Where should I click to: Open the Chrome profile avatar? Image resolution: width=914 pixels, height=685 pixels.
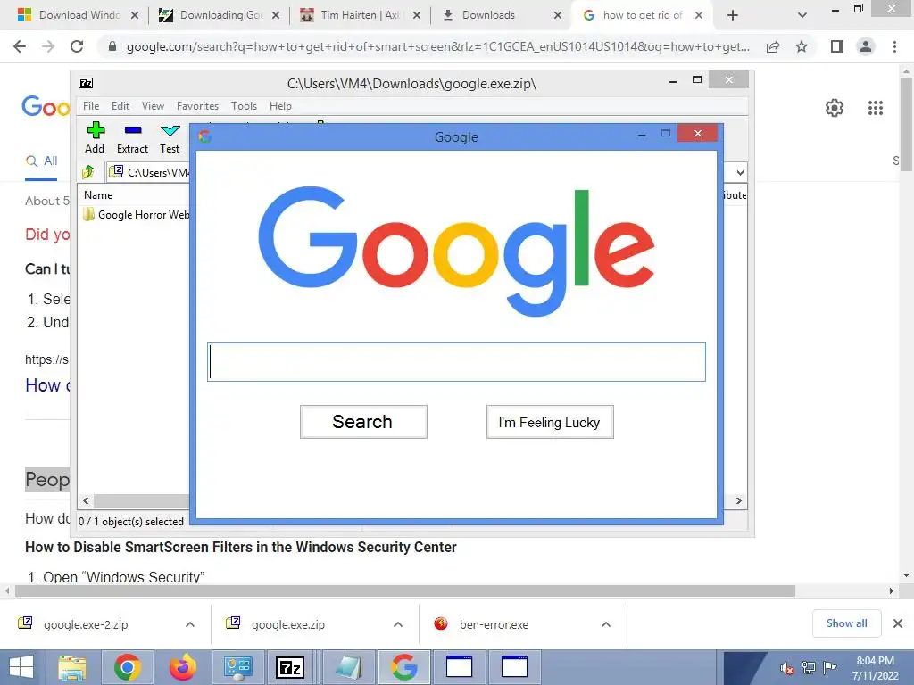(x=866, y=46)
